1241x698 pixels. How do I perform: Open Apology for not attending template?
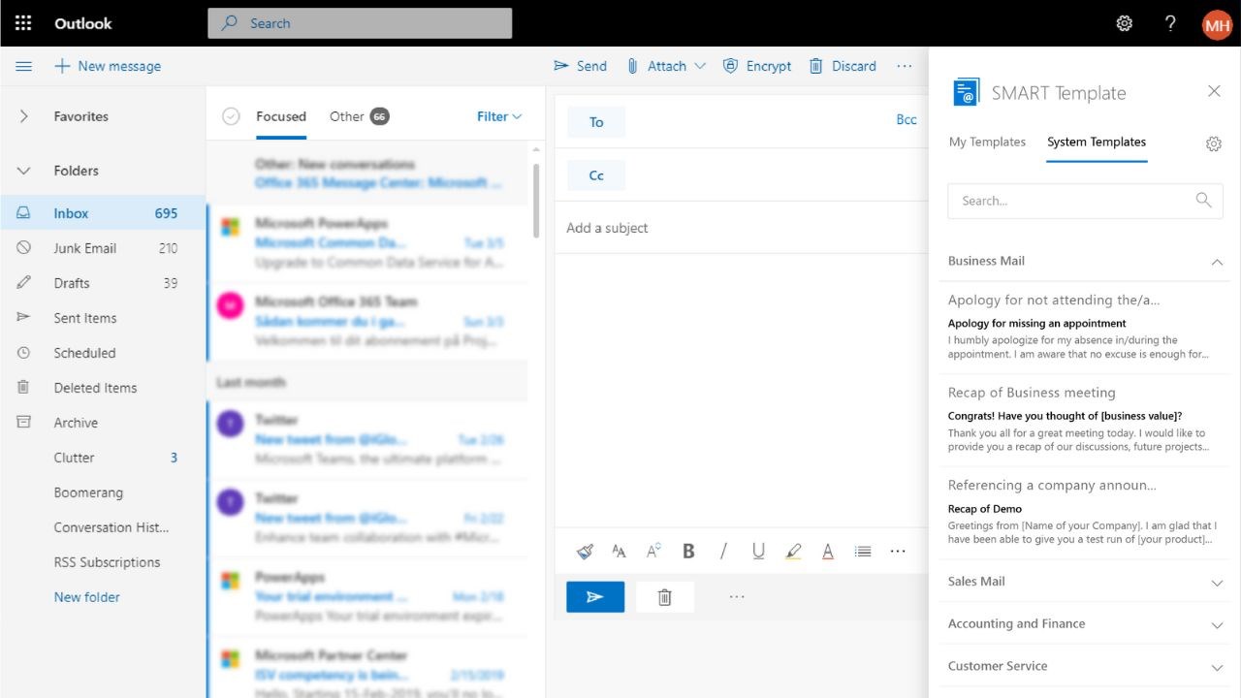click(1085, 327)
